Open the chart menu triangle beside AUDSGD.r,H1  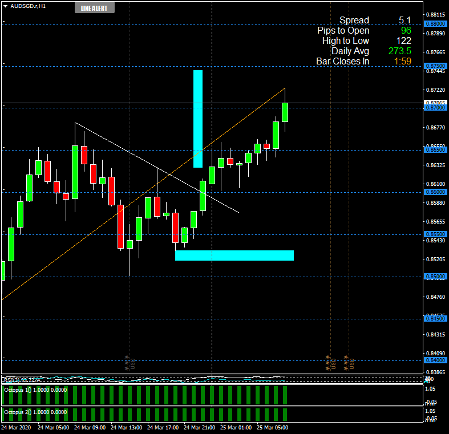click(5, 6)
